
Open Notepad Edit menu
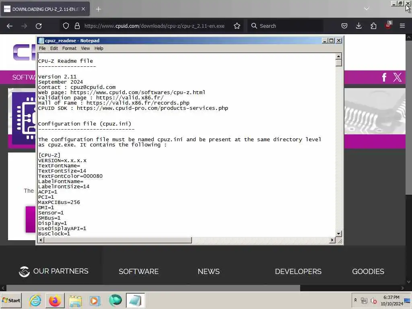pyautogui.click(x=54, y=48)
